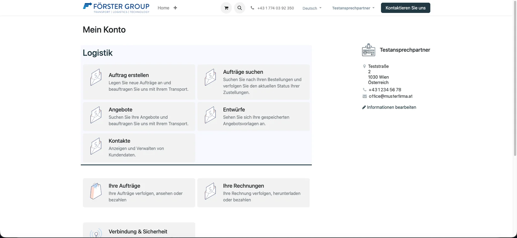Click the Entwürfe envelope icon
The image size is (517, 238).
(x=210, y=115)
